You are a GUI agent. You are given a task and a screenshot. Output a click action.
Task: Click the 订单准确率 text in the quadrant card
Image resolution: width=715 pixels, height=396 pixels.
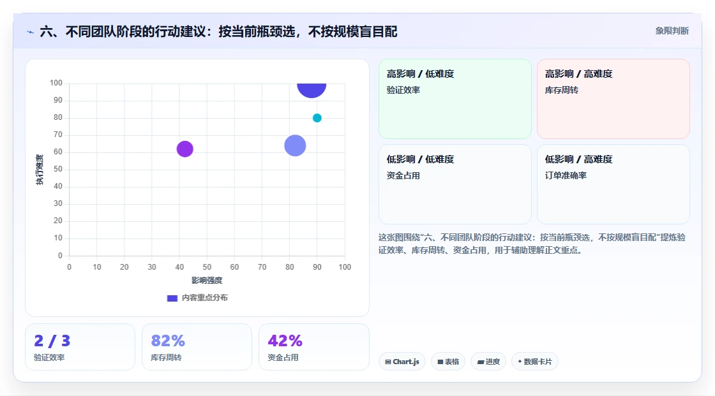(x=566, y=175)
